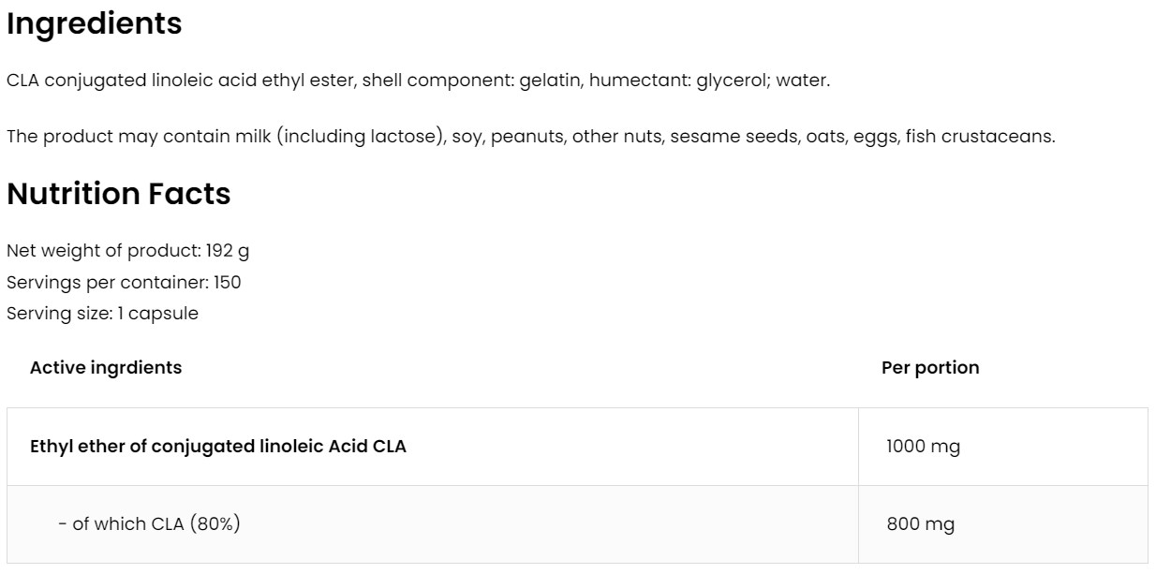Click the "Serving size: 1 capsule" line
1156x574 pixels.
[102, 314]
